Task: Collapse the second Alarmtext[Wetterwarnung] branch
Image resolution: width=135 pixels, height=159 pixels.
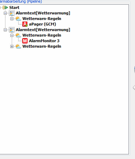Action: [5, 30]
